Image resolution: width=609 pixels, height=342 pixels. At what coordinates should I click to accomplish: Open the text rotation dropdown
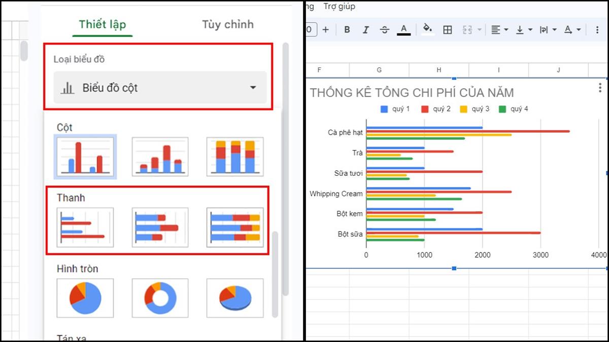571,30
